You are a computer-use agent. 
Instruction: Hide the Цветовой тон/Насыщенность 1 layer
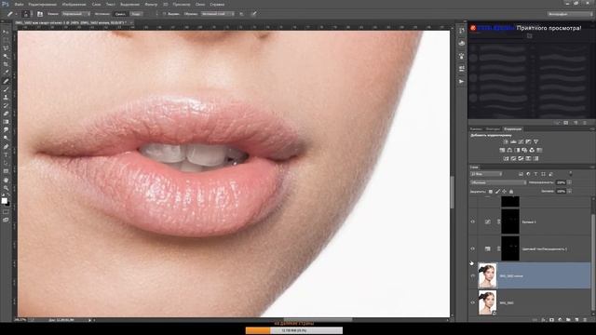tap(473, 248)
